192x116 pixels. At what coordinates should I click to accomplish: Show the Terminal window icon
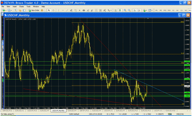pyautogui.click(x=24, y=10)
